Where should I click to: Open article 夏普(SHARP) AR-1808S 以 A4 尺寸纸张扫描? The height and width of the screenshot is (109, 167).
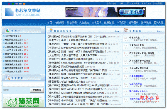point(85,85)
